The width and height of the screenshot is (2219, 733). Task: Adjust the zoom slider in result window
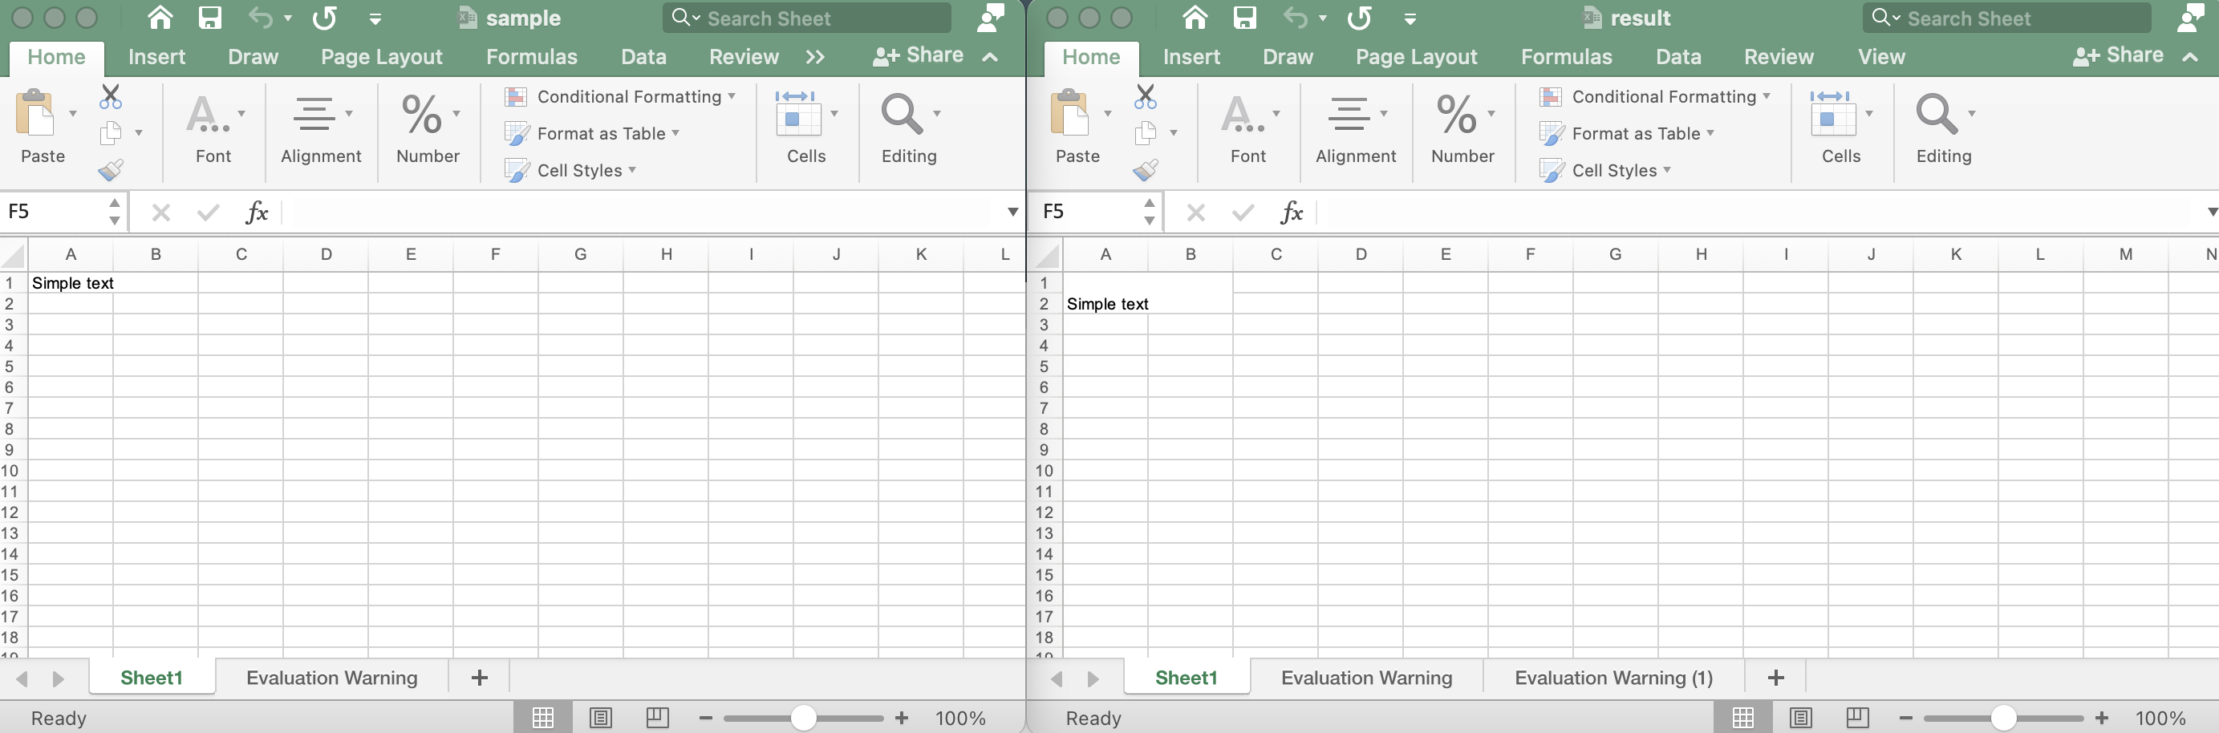click(2005, 718)
